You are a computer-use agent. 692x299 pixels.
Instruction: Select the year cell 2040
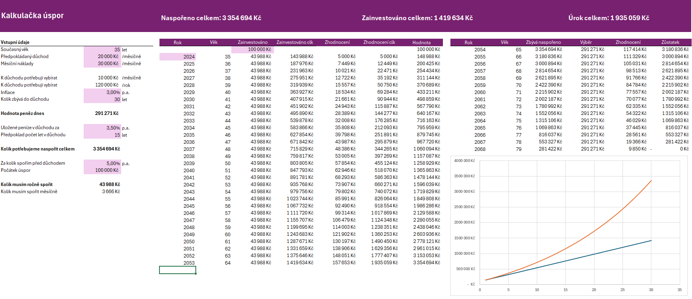click(189, 171)
